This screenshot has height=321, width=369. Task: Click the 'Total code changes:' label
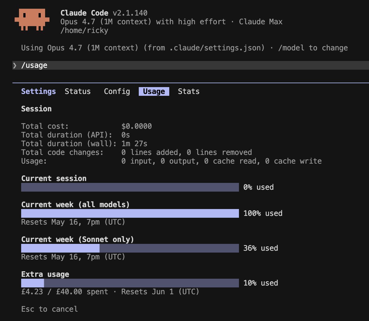click(x=62, y=152)
